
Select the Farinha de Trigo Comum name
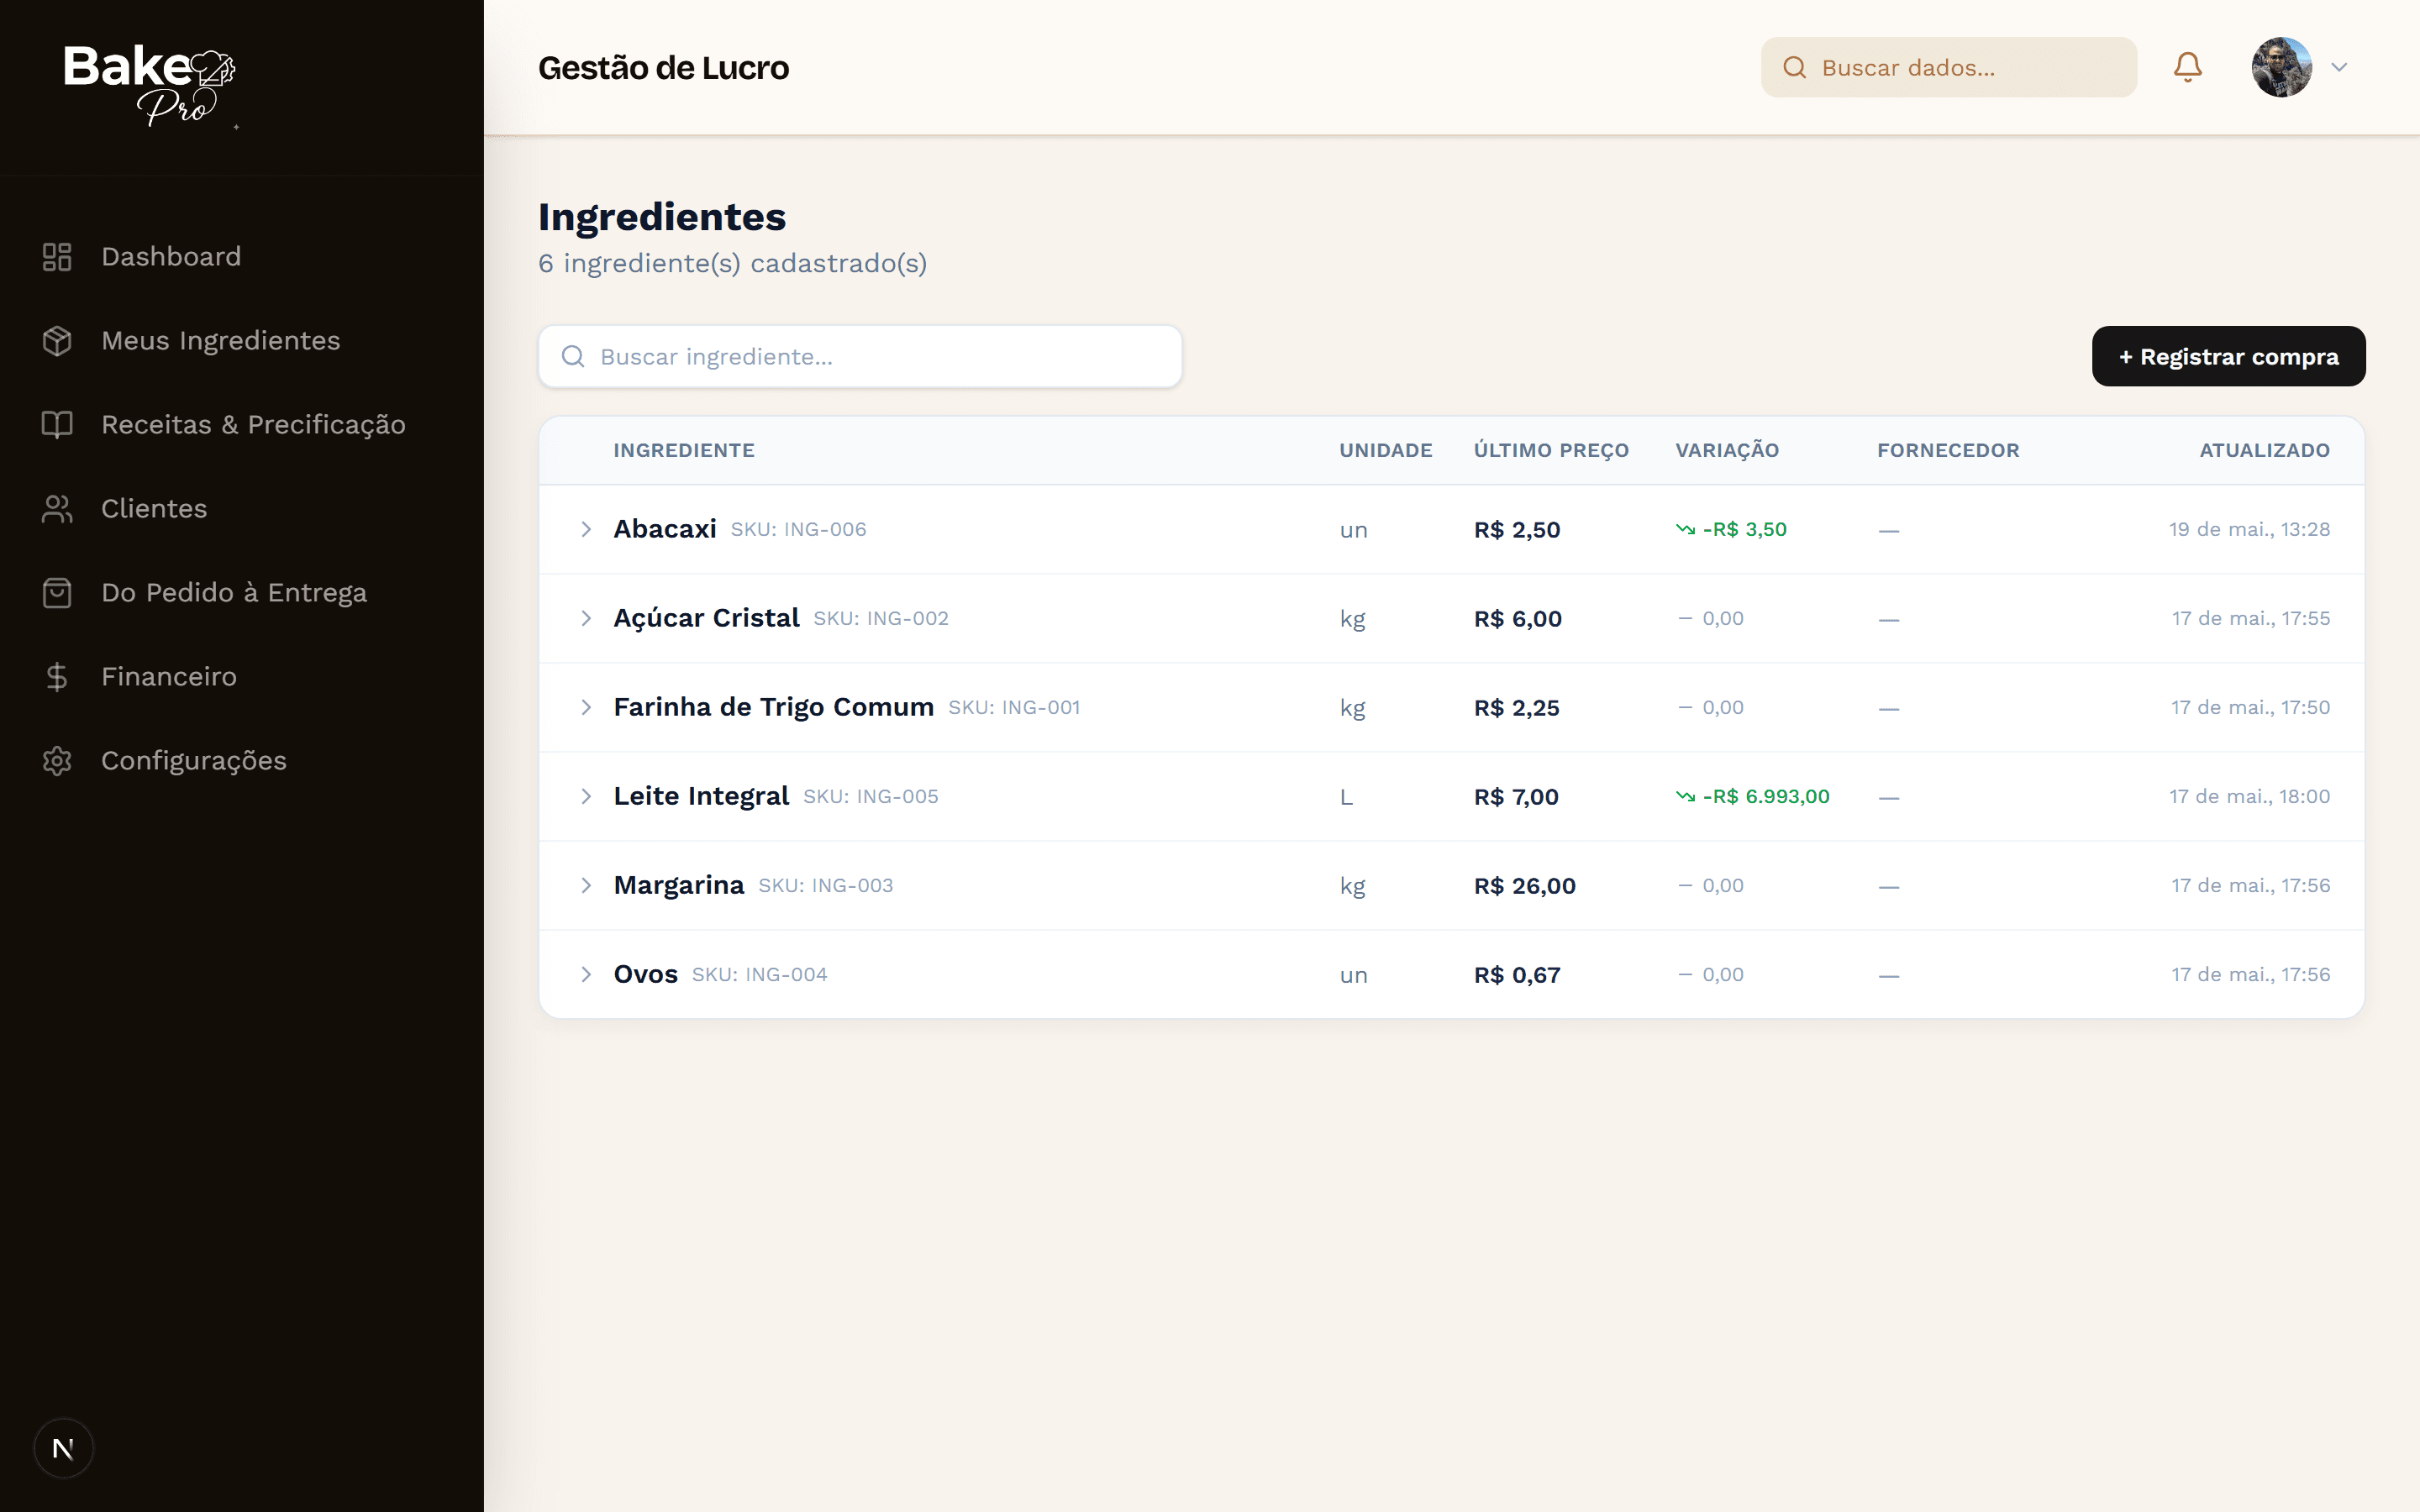pyautogui.click(x=773, y=707)
